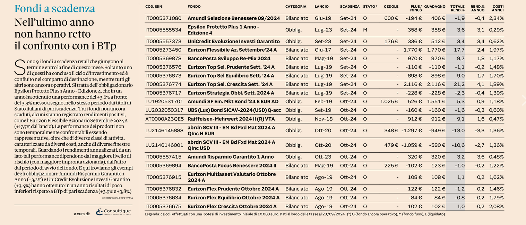Click ISIN code IT0005376774

coord(163,84)
